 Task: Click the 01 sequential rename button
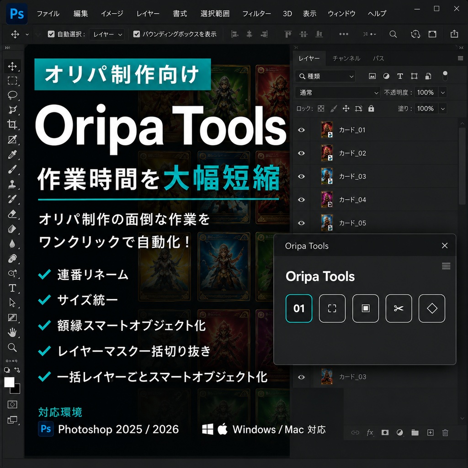click(x=299, y=308)
